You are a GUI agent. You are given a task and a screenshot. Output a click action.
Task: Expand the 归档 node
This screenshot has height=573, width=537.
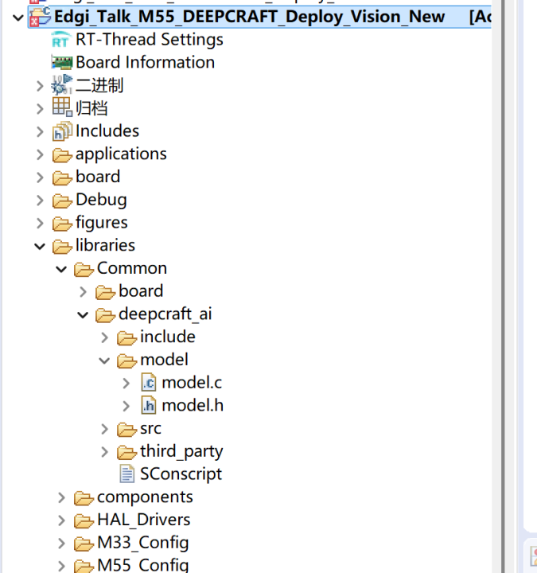click(41, 109)
